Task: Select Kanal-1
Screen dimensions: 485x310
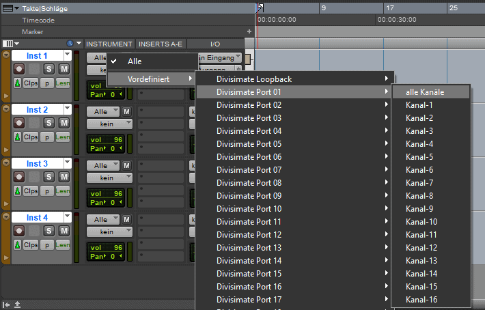Action: (431, 105)
